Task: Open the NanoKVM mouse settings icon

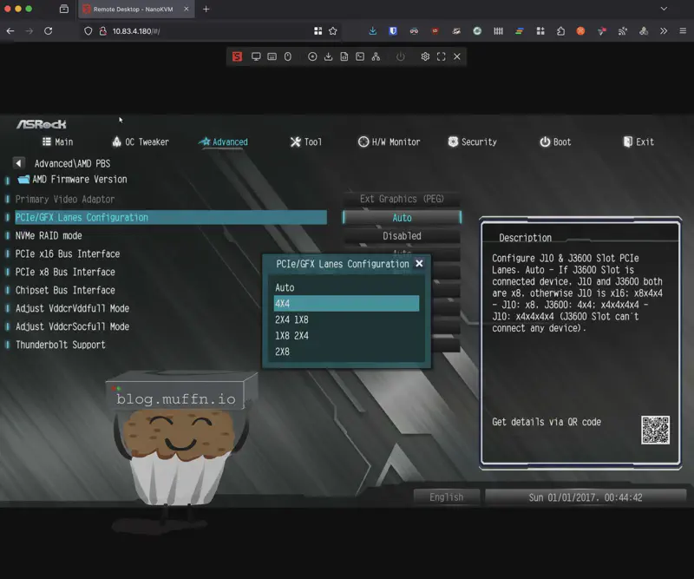Action: pos(287,56)
